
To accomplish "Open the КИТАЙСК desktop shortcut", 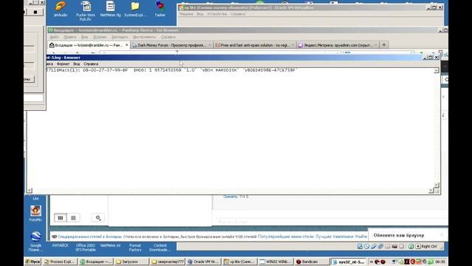I will [x=60, y=245].
